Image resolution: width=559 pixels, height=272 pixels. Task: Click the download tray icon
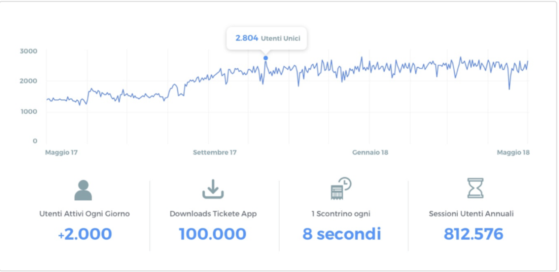pyautogui.click(x=213, y=189)
